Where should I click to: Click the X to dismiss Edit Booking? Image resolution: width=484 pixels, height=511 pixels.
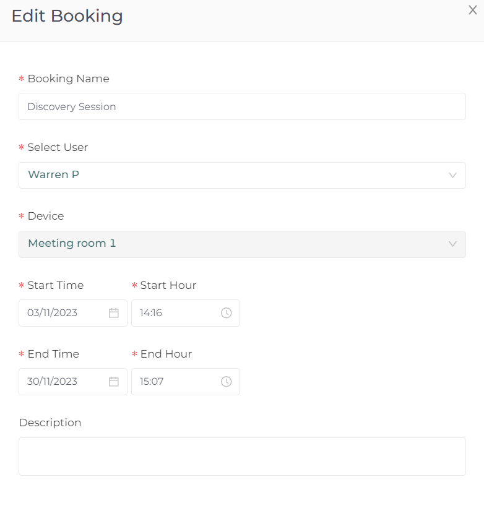[472, 10]
